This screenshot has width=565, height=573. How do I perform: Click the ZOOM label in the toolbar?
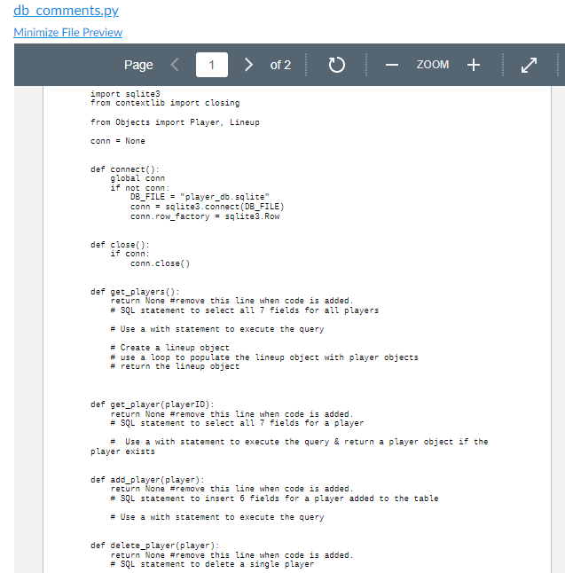tap(433, 65)
